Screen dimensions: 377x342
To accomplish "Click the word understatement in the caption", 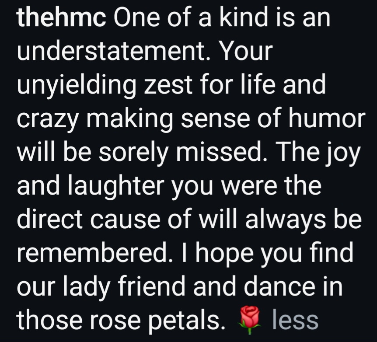I will [x=112, y=51].
